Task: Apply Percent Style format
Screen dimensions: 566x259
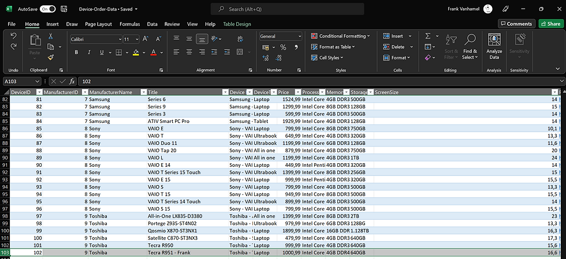Action: point(284,47)
